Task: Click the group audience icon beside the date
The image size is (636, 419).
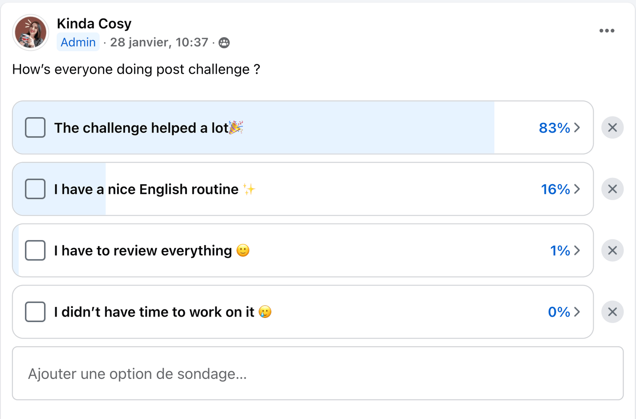Action: pos(224,43)
